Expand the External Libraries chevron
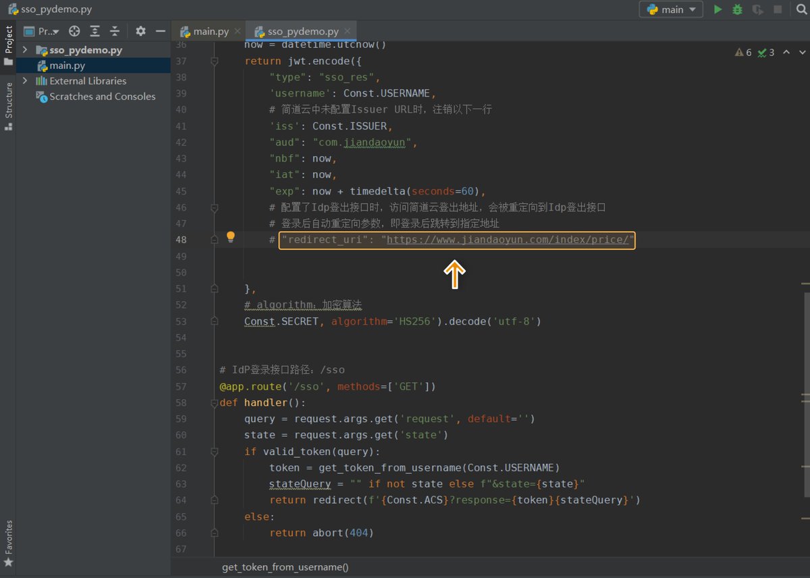This screenshot has height=578, width=810. click(x=25, y=81)
